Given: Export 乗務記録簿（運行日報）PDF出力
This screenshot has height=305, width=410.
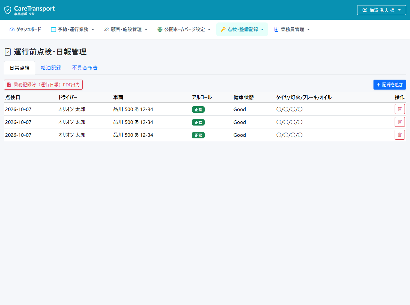Looking at the screenshot, I should (43, 85).
